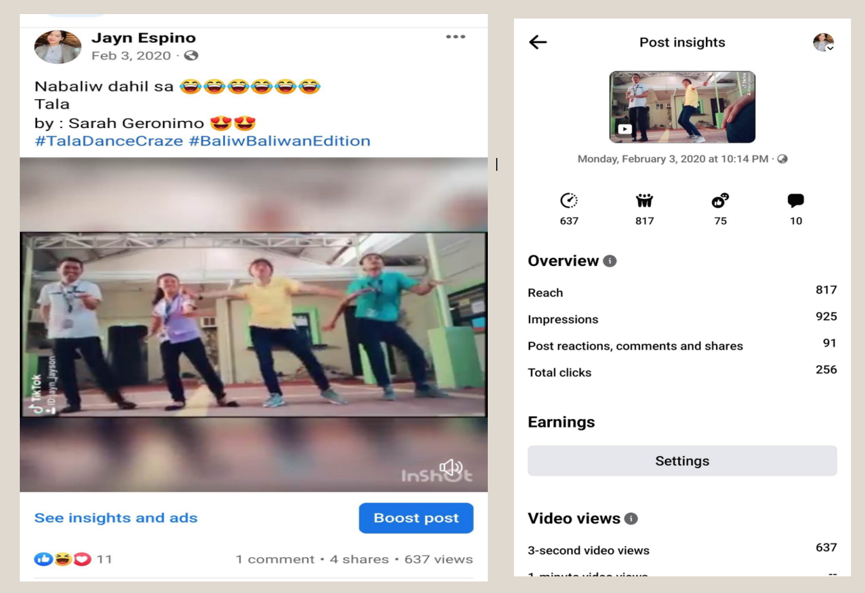Screen dimensions: 865x593
Task: Click the 3-second video views value 637
Action: [826, 548]
